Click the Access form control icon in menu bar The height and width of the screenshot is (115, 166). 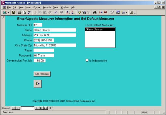[x=4, y=7]
